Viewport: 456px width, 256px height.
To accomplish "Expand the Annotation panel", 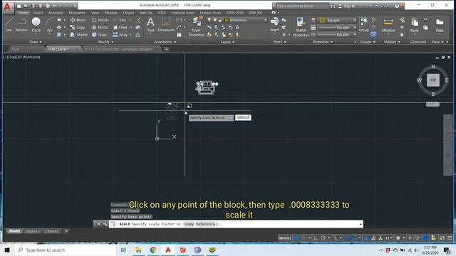I will [x=165, y=42].
